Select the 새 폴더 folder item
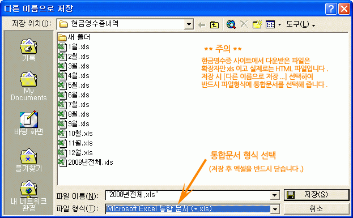 coord(74,37)
